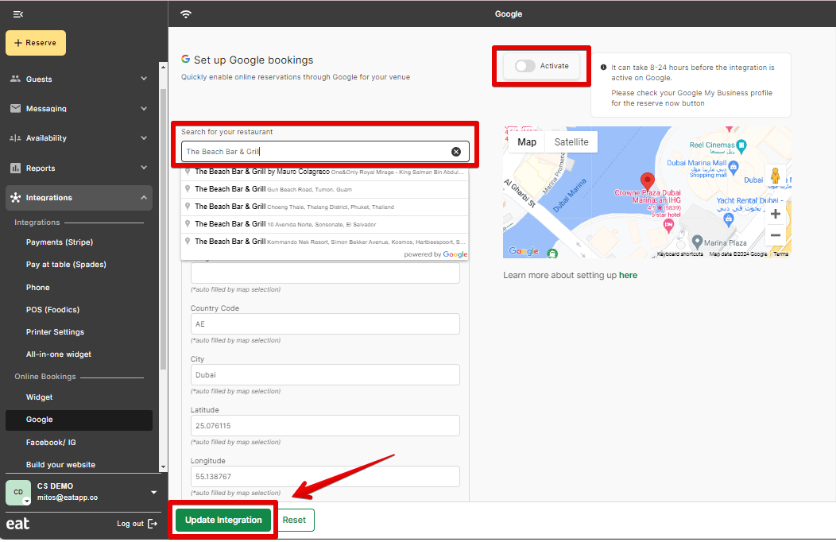Click the Wi-Fi status icon
836x542 pixels.
coord(186,14)
